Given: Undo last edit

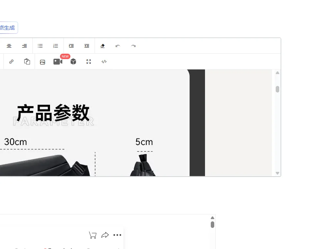Looking at the screenshot, I should pos(118,46).
